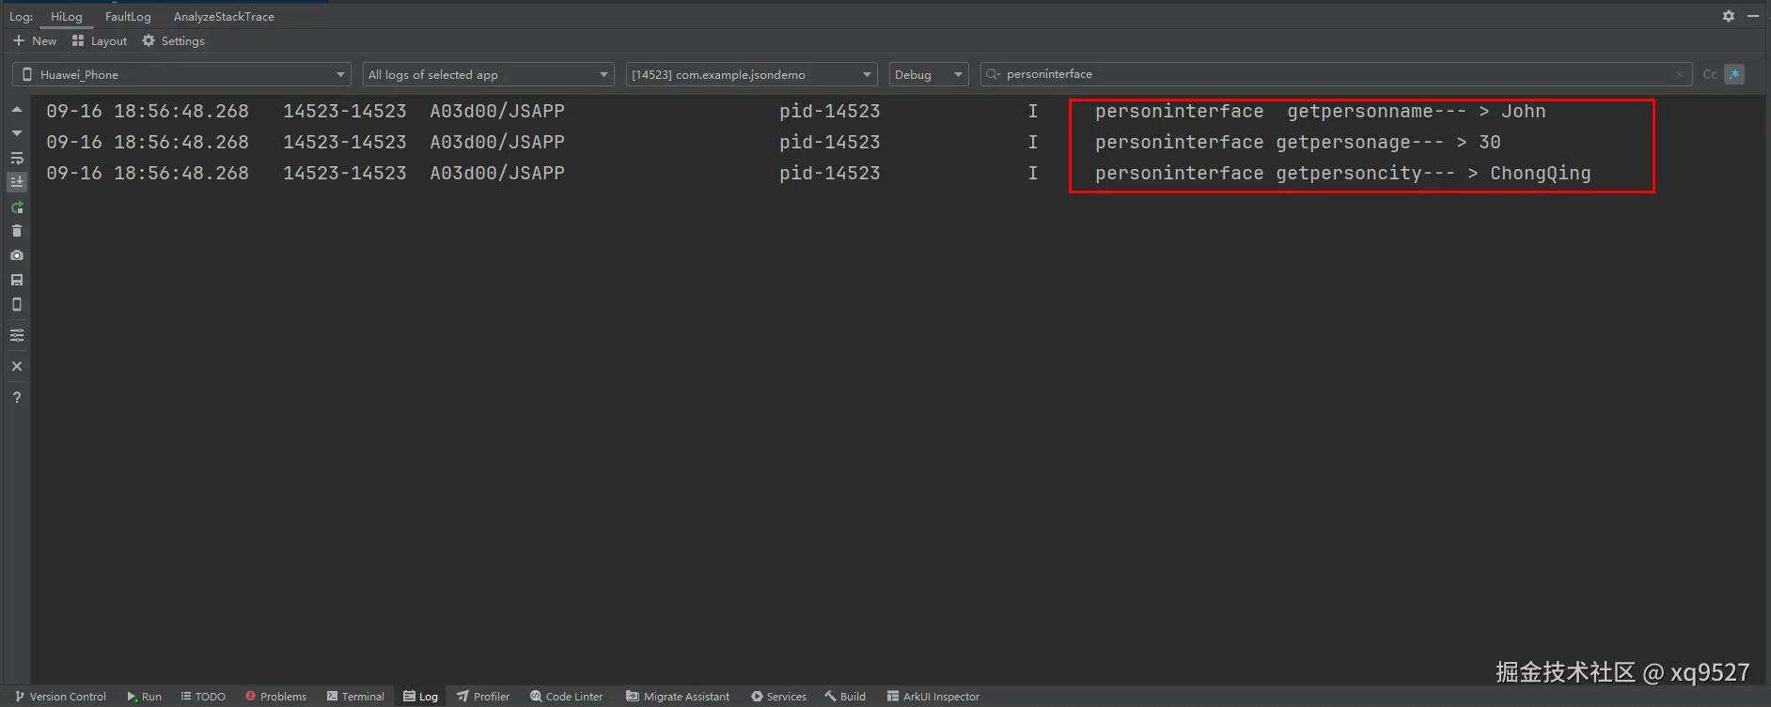
Task: Take a device screenshot via camera icon
Action: coord(17,255)
